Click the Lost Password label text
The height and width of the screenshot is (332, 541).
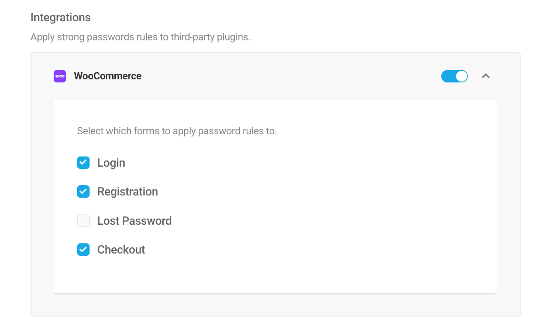tap(134, 221)
